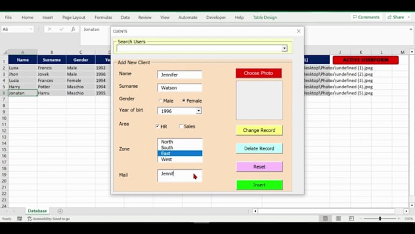Click the Delate Record button
This screenshot has width=415, height=234.
pos(259,148)
